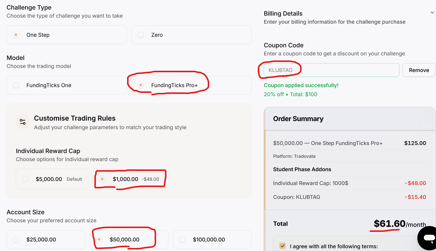Image resolution: width=436 pixels, height=251 pixels.
Task: Toggle the agree with terms checkbox
Action: click(282, 246)
